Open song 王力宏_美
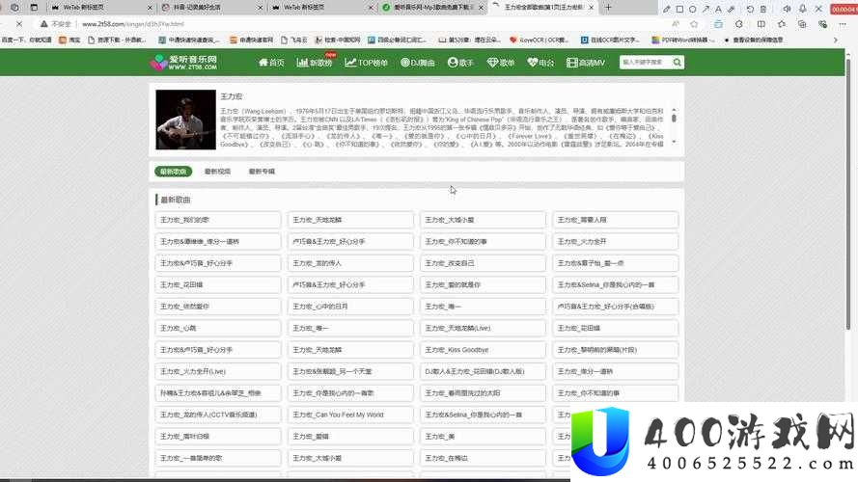This screenshot has height=482, width=858. [483, 437]
